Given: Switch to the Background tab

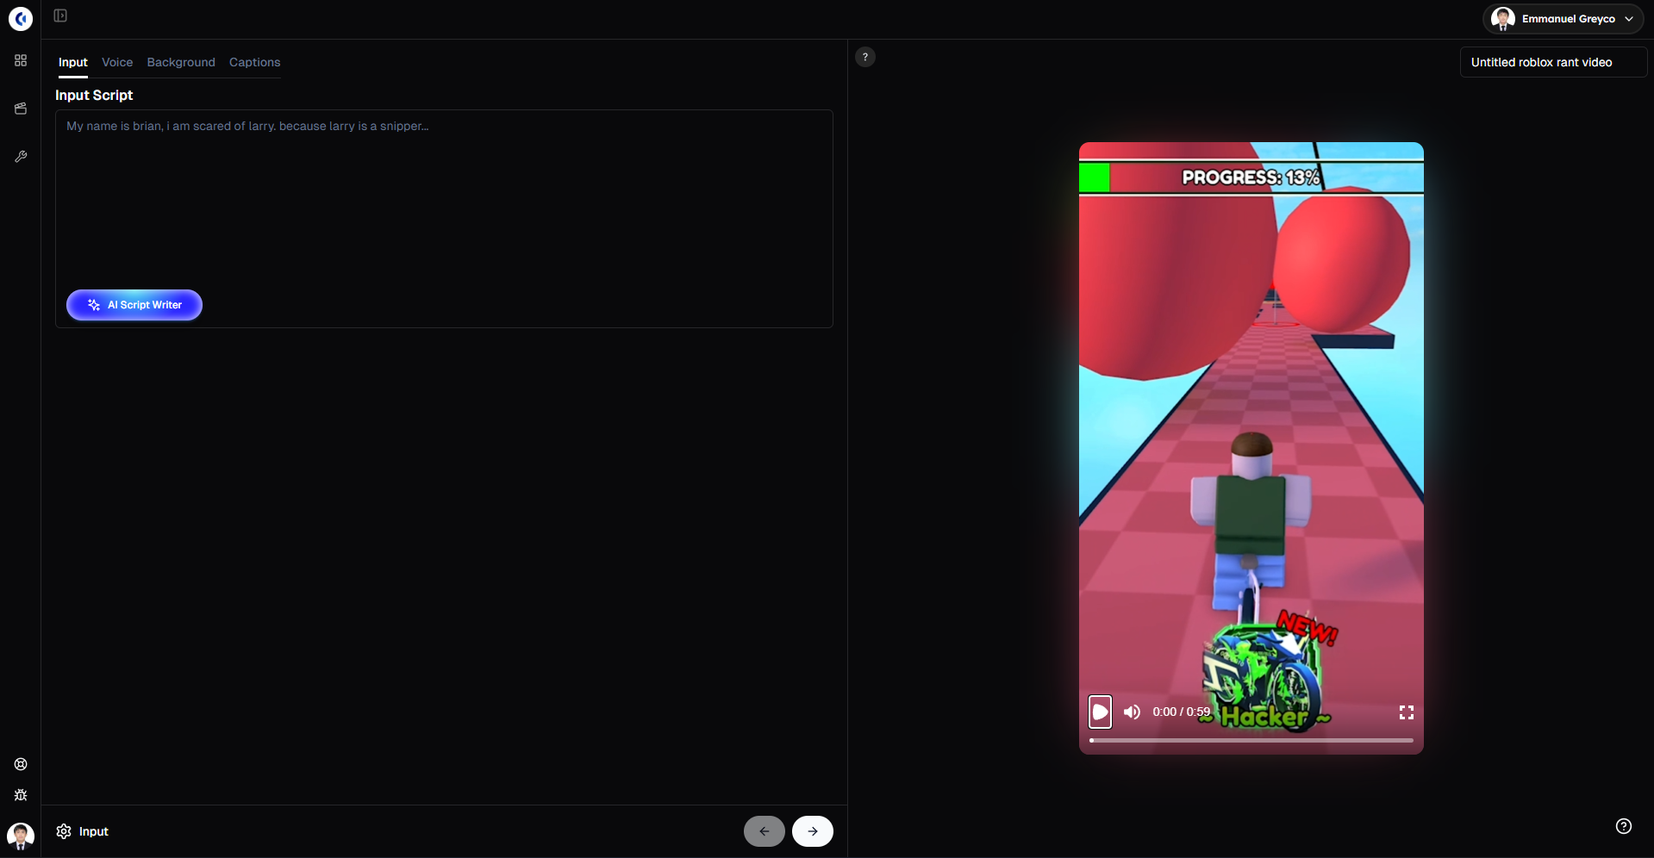Looking at the screenshot, I should (181, 62).
